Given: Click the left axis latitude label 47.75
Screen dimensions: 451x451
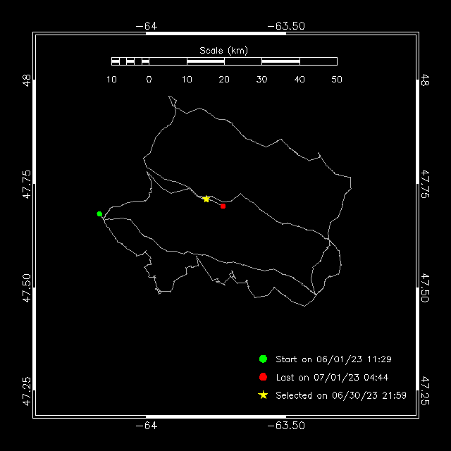Looking at the screenshot, I should click(x=27, y=185).
